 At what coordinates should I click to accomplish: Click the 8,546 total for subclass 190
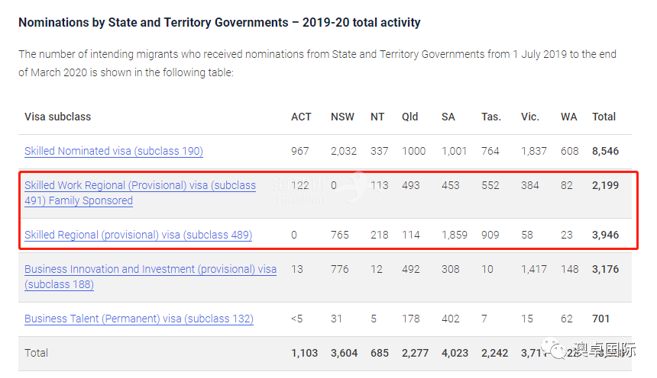[605, 151]
